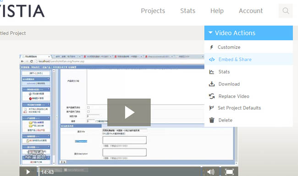Click the Stats chart icon
This screenshot has height=176, width=298.
pyautogui.click(x=211, y=72)
